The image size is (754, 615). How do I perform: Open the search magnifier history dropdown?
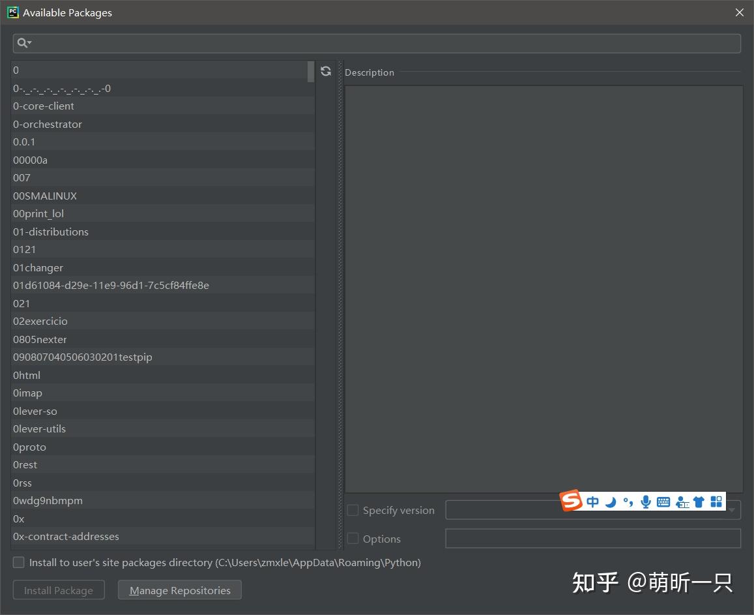(24, 43)
